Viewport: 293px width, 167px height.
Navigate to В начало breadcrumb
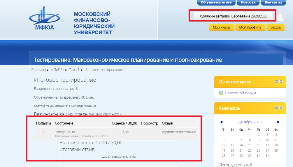tap(39, 70)
